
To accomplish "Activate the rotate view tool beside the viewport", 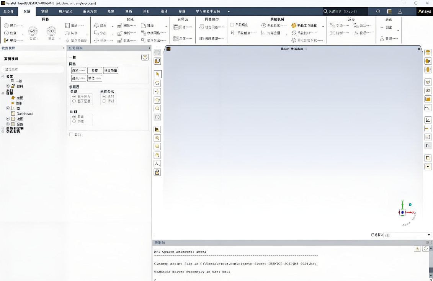I will 157,83.
